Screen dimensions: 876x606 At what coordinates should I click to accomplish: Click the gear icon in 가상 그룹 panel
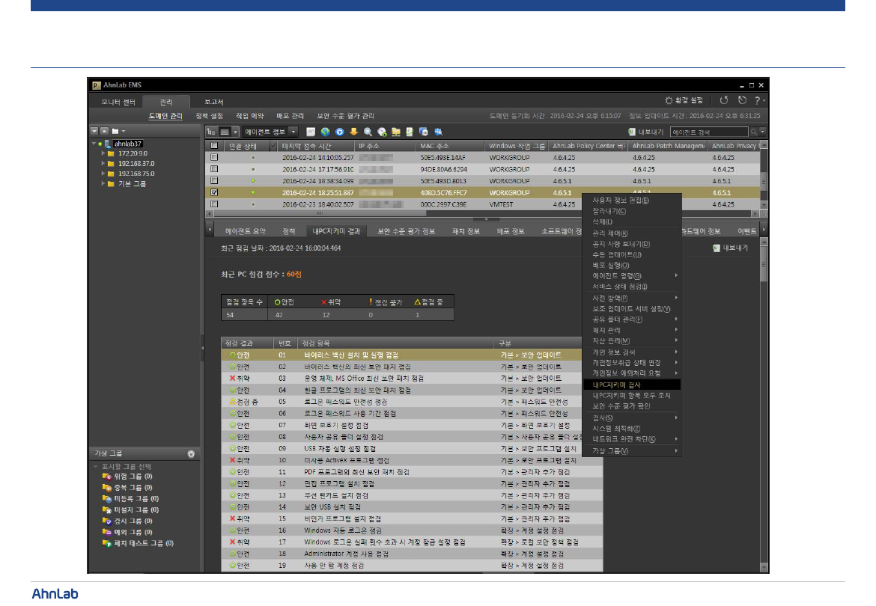click(192, 453)
